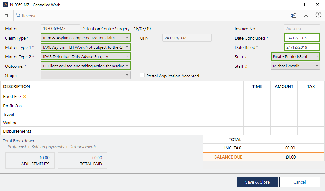The height and width of the screenshot is (191, 325).
Task: Click the app logo in title bar
Action: pos(5,5)
